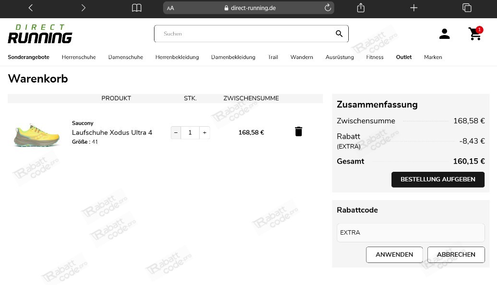The image size is (497, 285).
Task: Increase quantity with the plus stepper
Action: pos(204,132)
